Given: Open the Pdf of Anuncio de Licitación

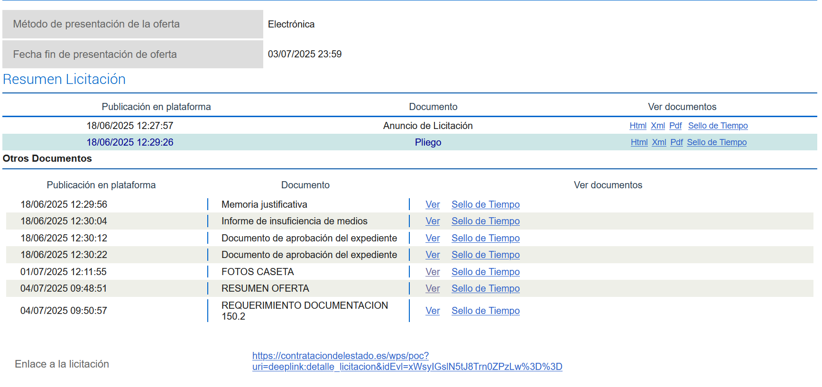Looking at the screenshot, I should (x=675, y=126).
